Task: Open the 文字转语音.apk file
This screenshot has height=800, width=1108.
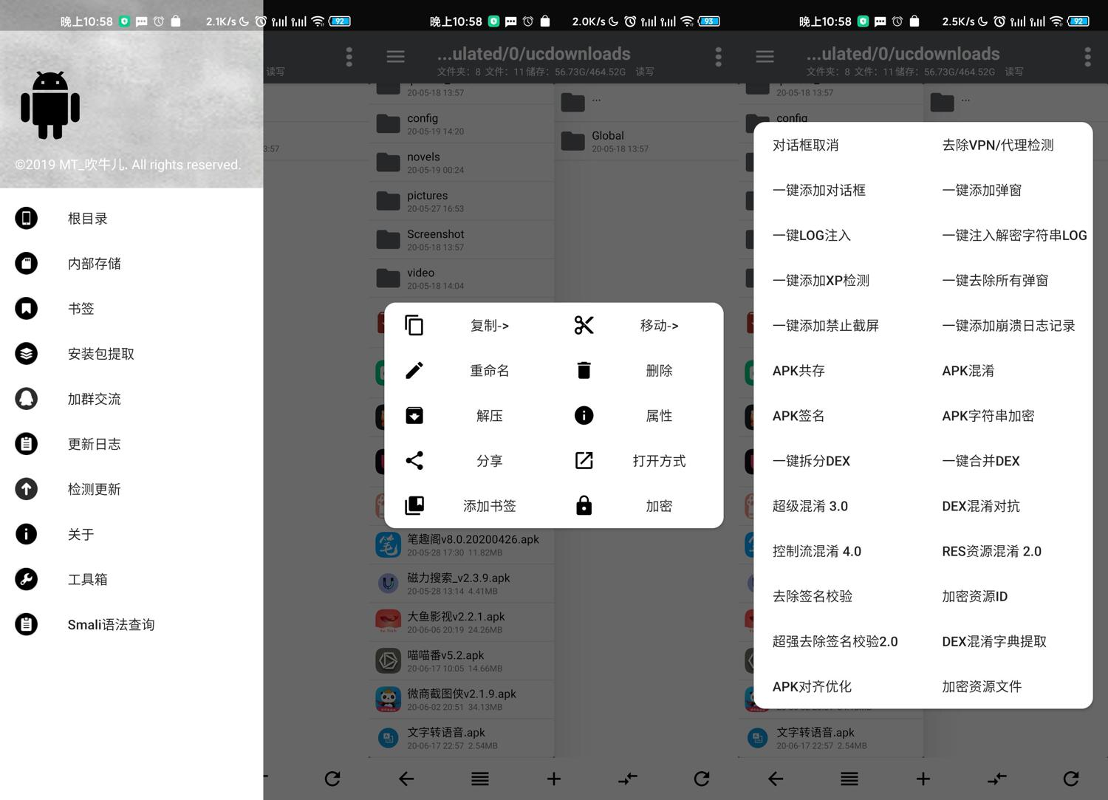Action: [x=815, y=732]
